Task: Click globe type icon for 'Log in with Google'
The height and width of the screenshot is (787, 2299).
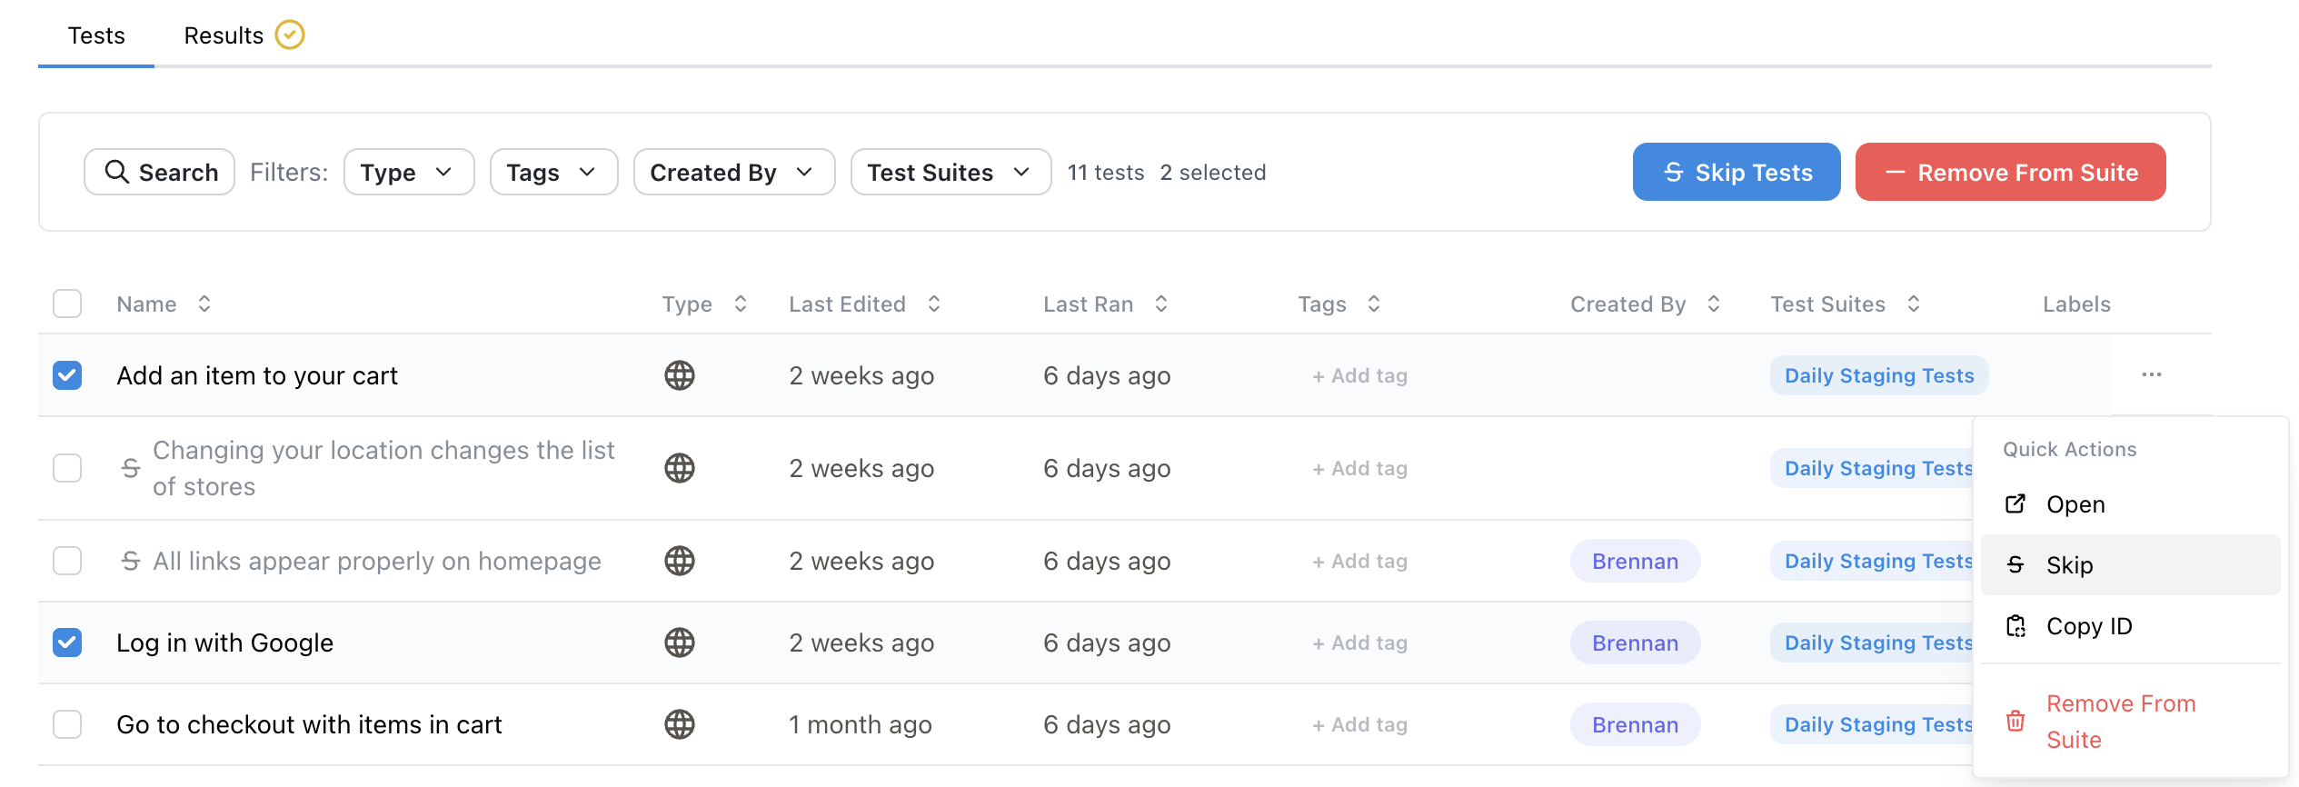Action: (680, 643)
